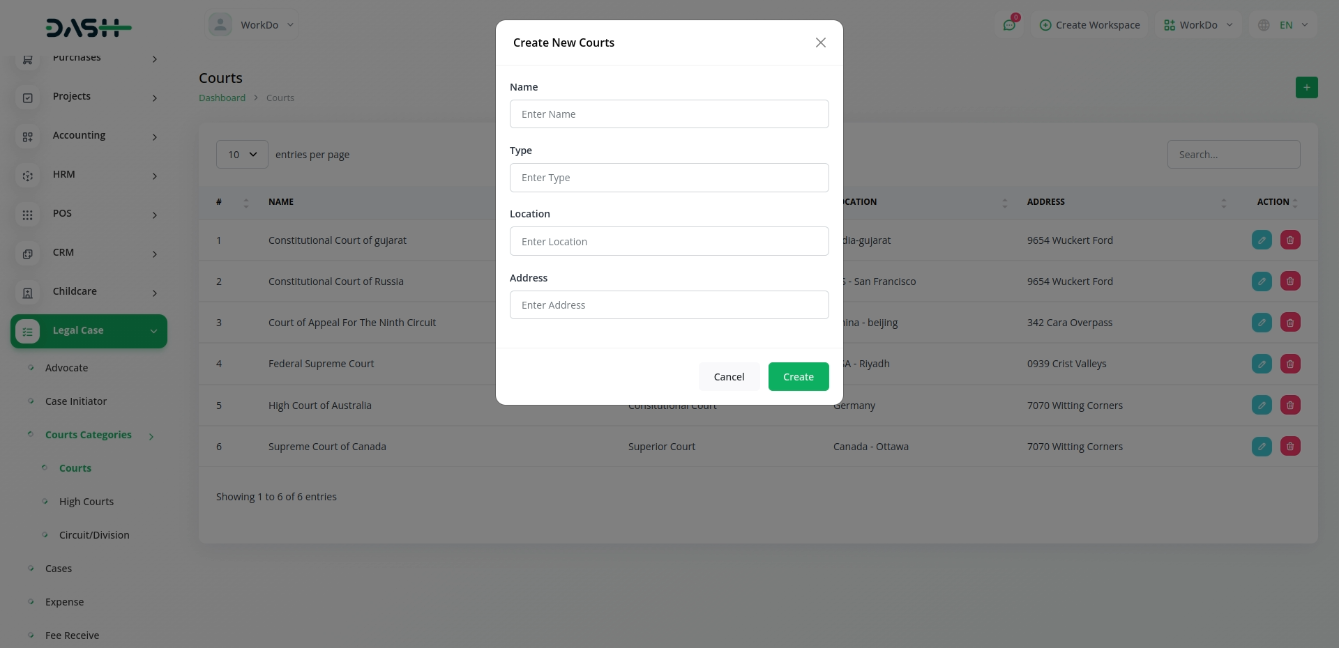Click edit icon for Supreme Court of Canada

click(1262, 447)
